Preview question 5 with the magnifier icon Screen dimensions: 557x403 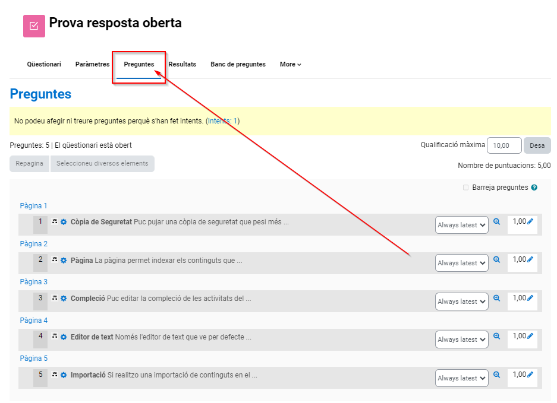(497, 375)
